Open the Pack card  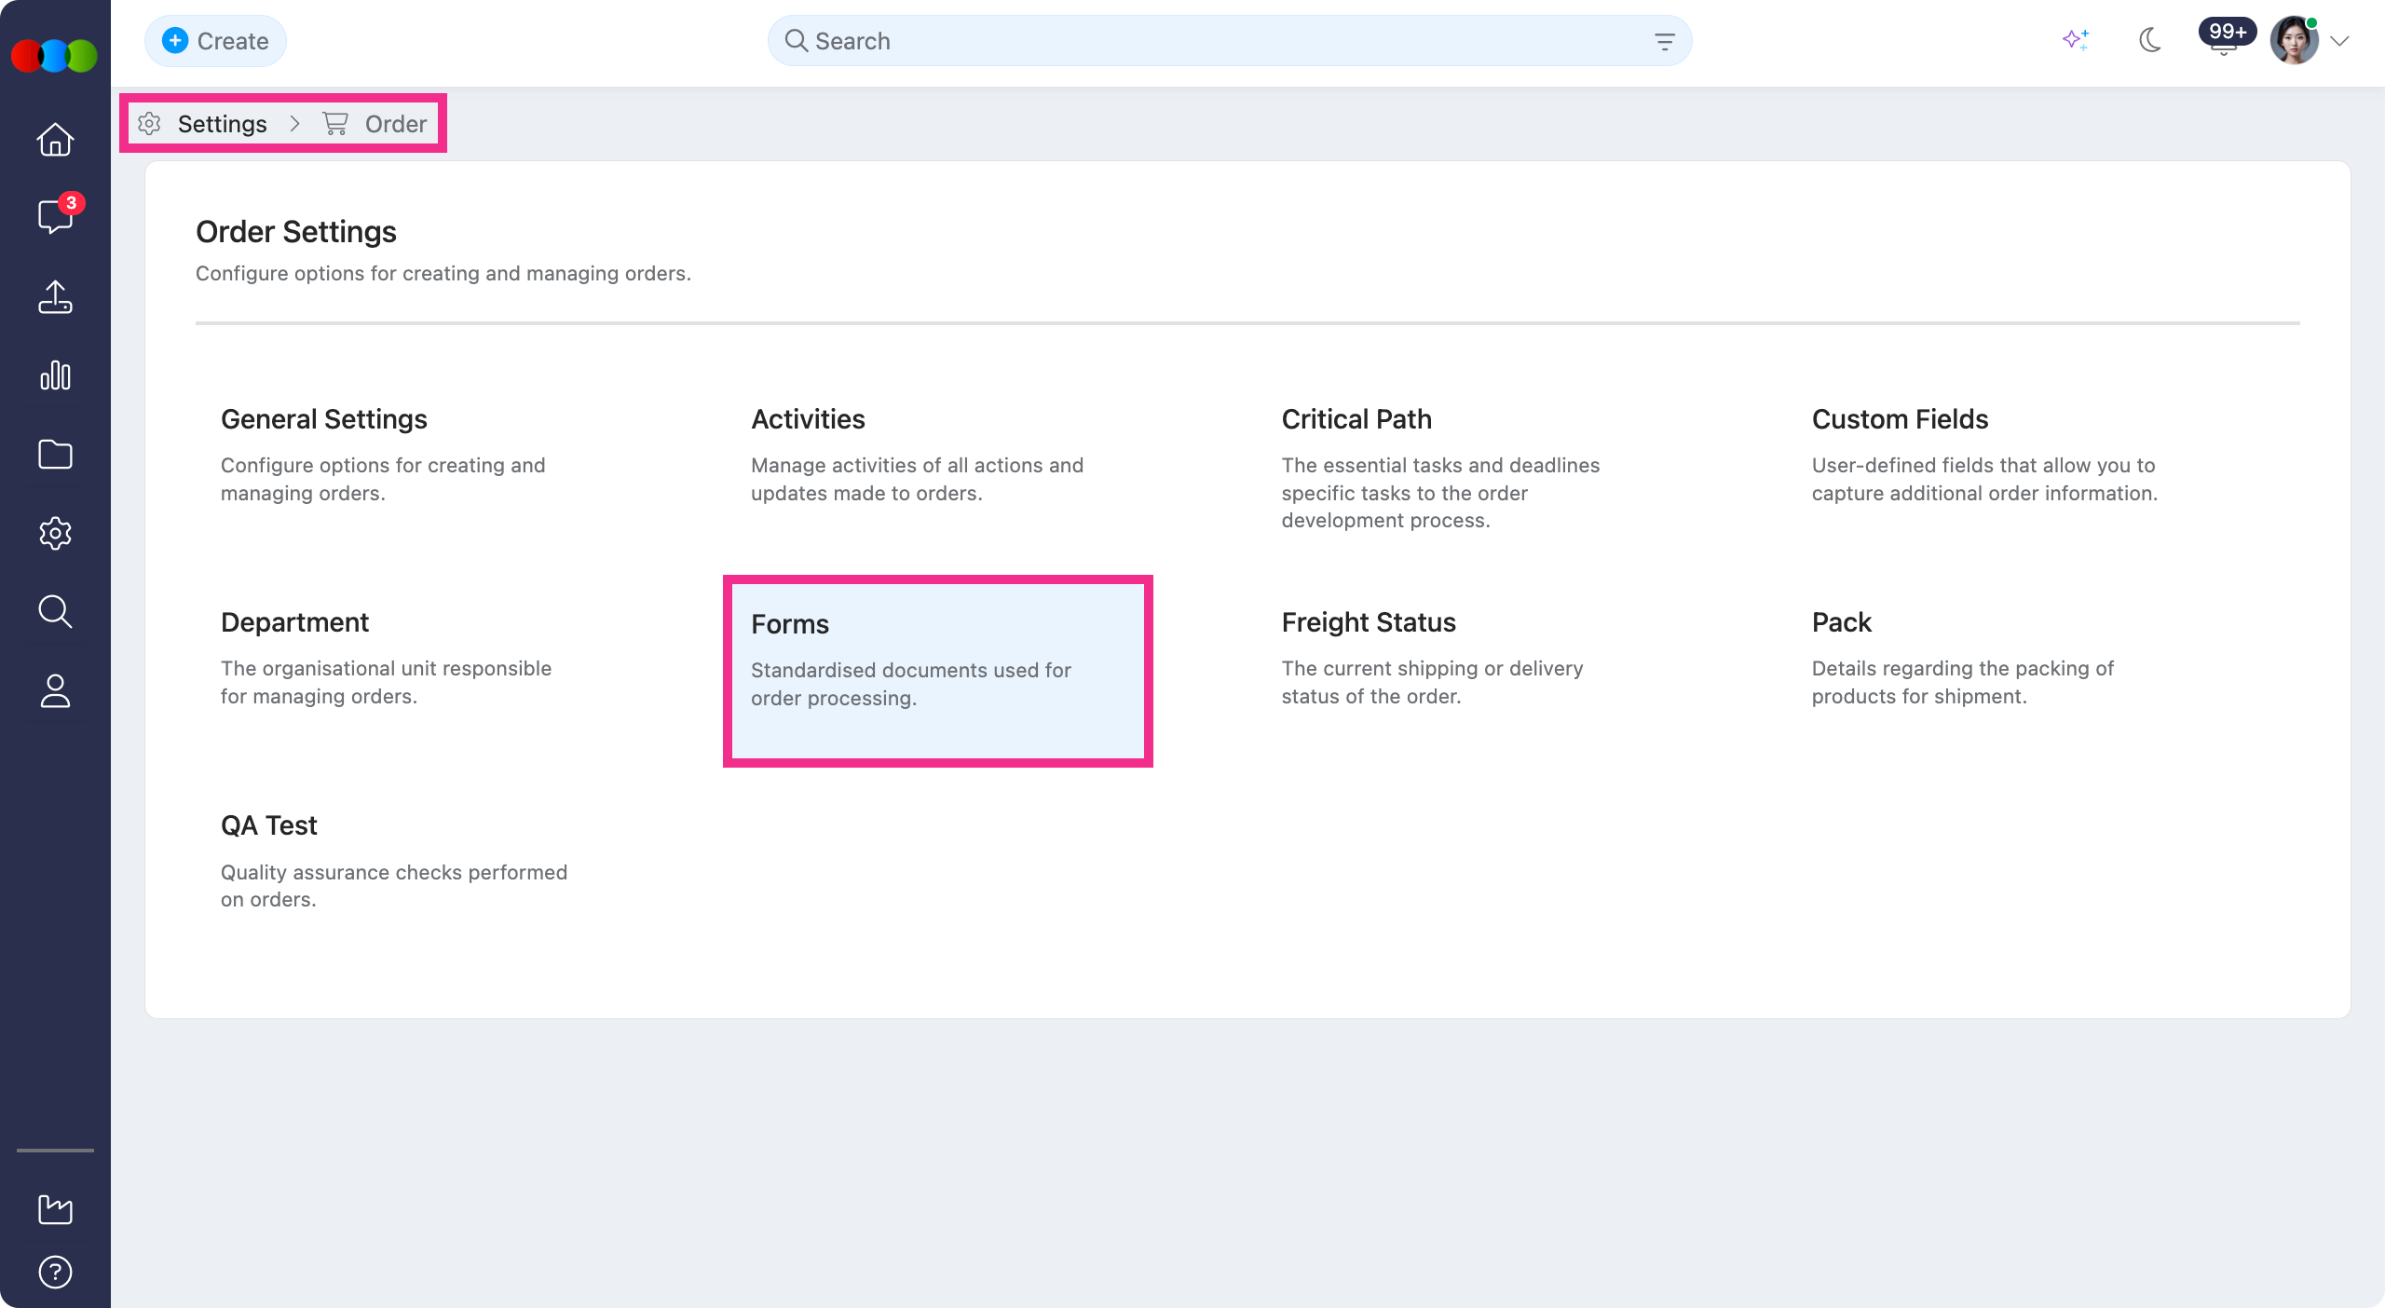tap(1998, 672)
